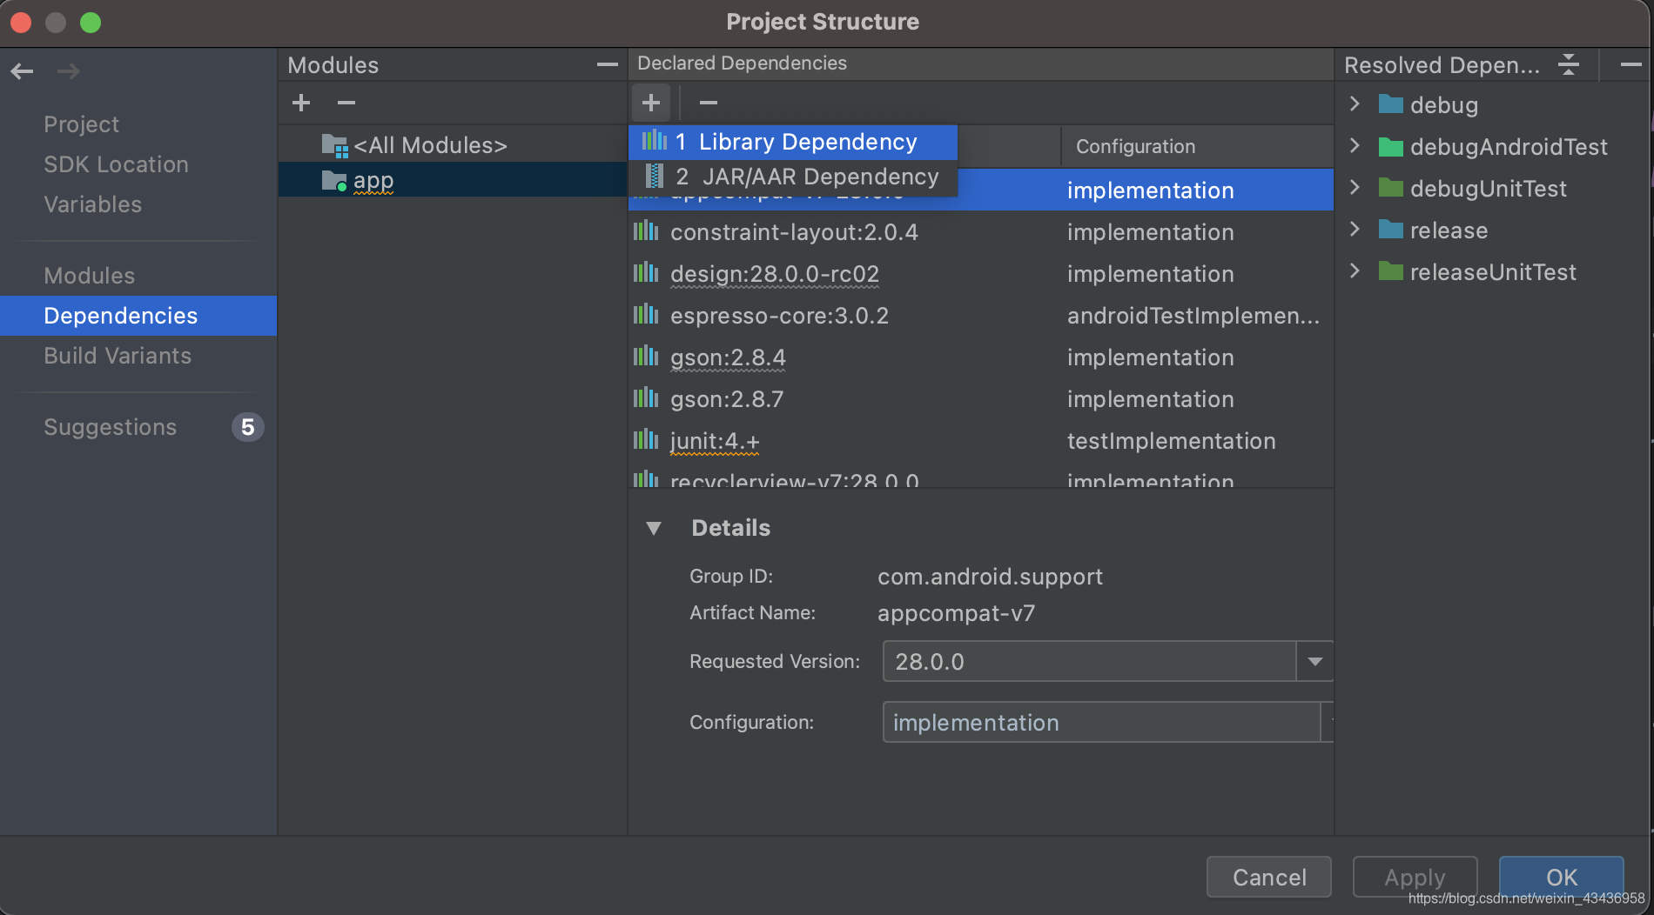The width and height of the screenshot is (1654, 915).
Task: Go back with the left arrow
Action: 23,71
